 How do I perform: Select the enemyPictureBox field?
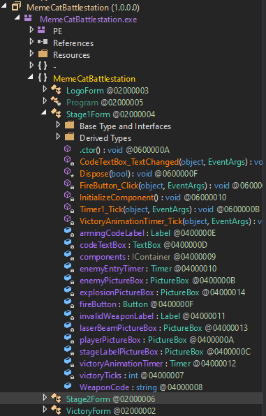tap(158, 281)
